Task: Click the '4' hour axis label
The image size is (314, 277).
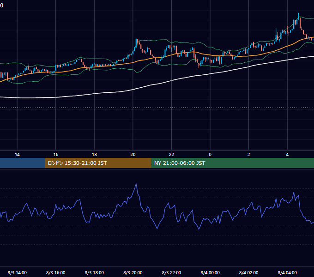Action: click(x=287, y=155)
